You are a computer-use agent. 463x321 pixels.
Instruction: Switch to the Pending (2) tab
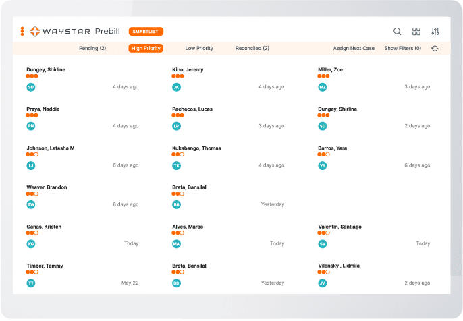click(x=92, y=49)
